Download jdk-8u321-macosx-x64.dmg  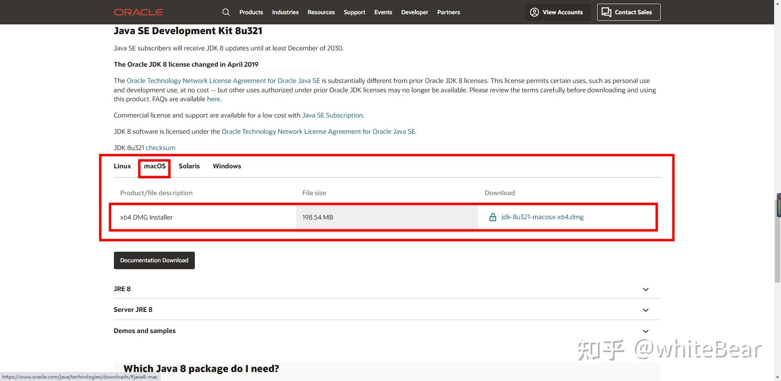click(x=542, y=217)
